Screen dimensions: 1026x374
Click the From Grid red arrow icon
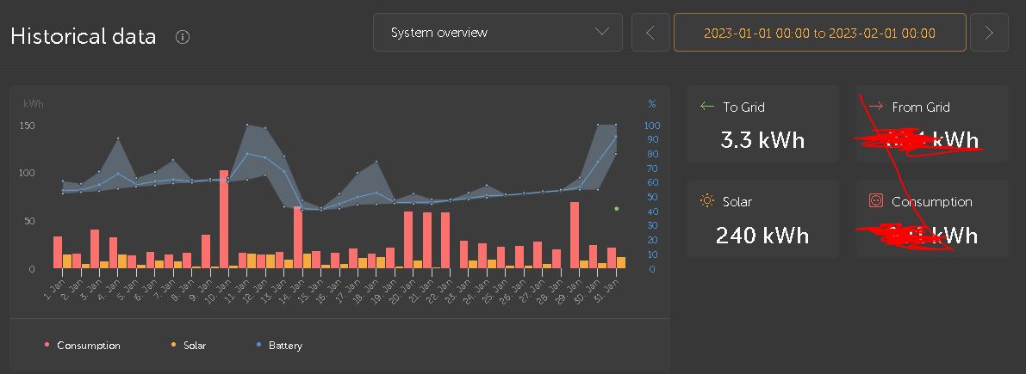click(875, 107)
